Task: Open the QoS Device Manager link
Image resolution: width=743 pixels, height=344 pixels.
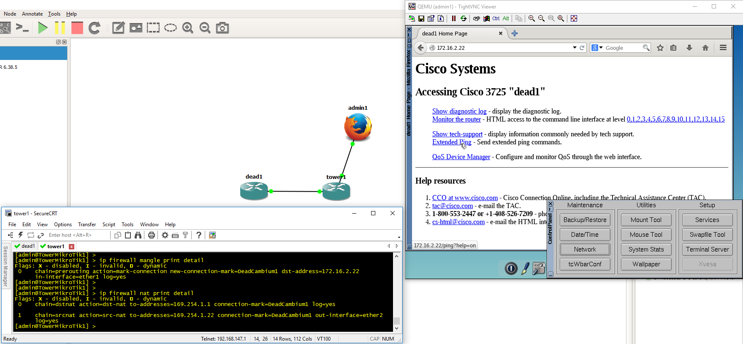Action: 461,157
